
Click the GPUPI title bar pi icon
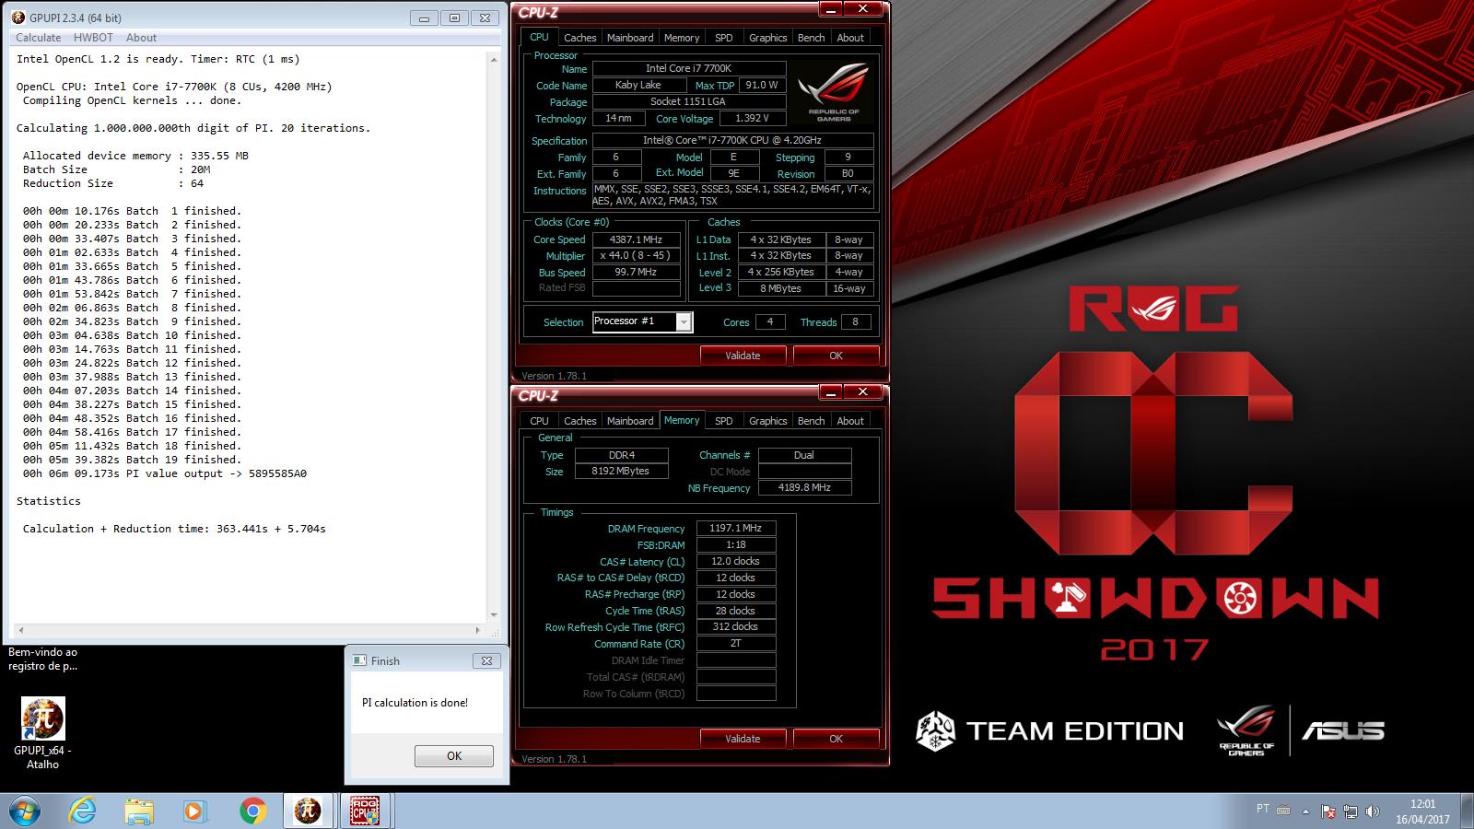pyautogui.click(x=18, y=17)
